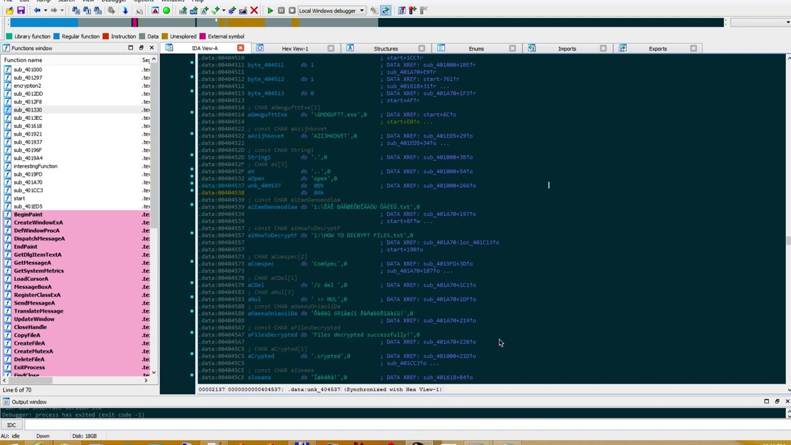Click the unk_404537 data label
791x445 pixels.
tap(264, 185)
